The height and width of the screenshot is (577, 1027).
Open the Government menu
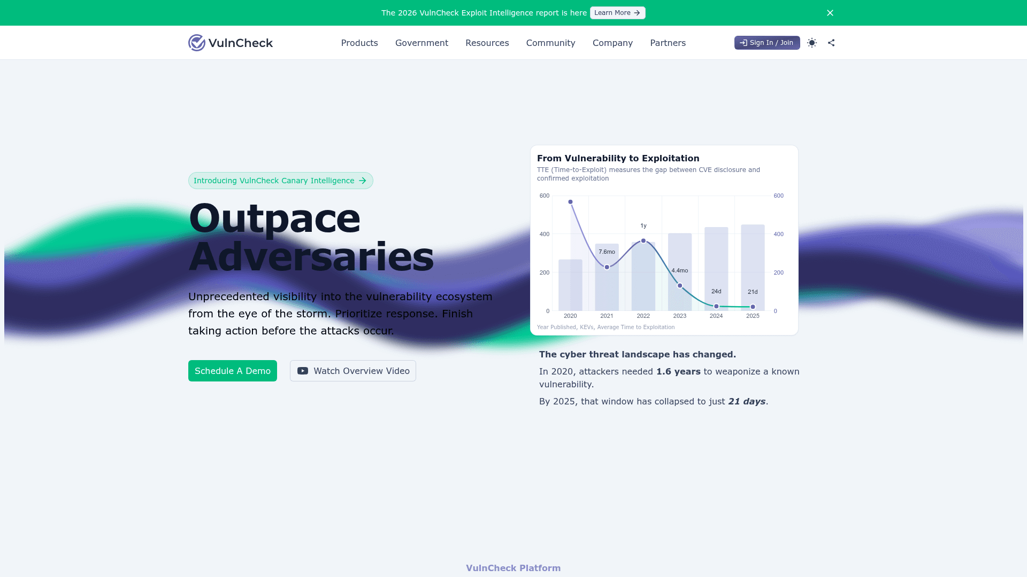pos(421,43)
